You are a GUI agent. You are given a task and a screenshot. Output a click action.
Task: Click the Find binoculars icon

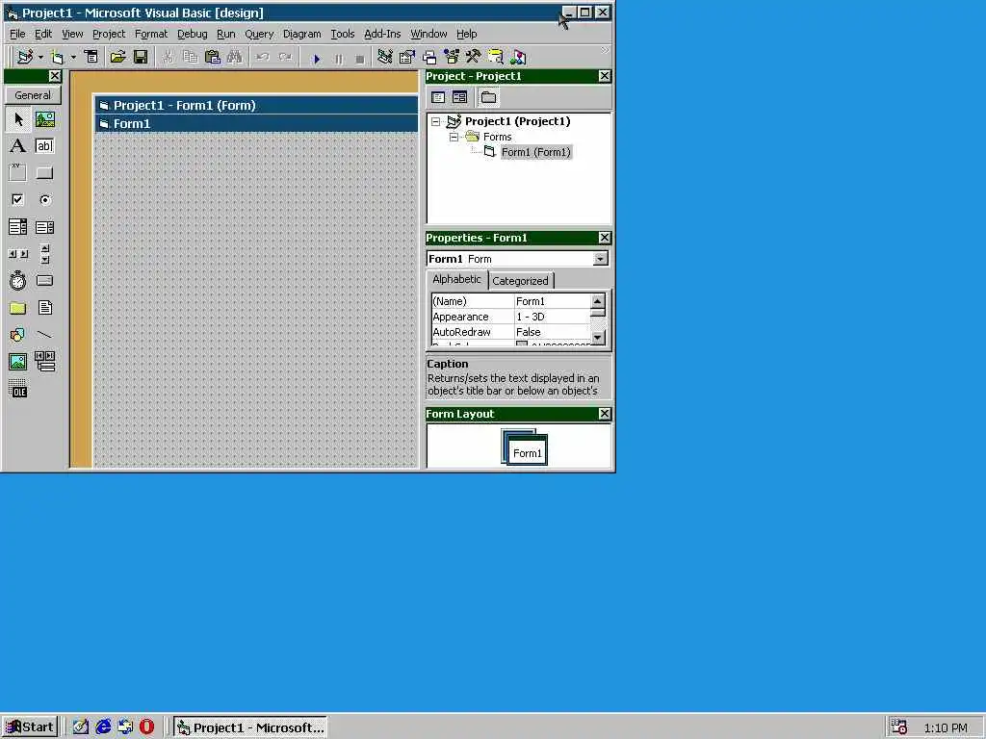click(x=235, y=57)
